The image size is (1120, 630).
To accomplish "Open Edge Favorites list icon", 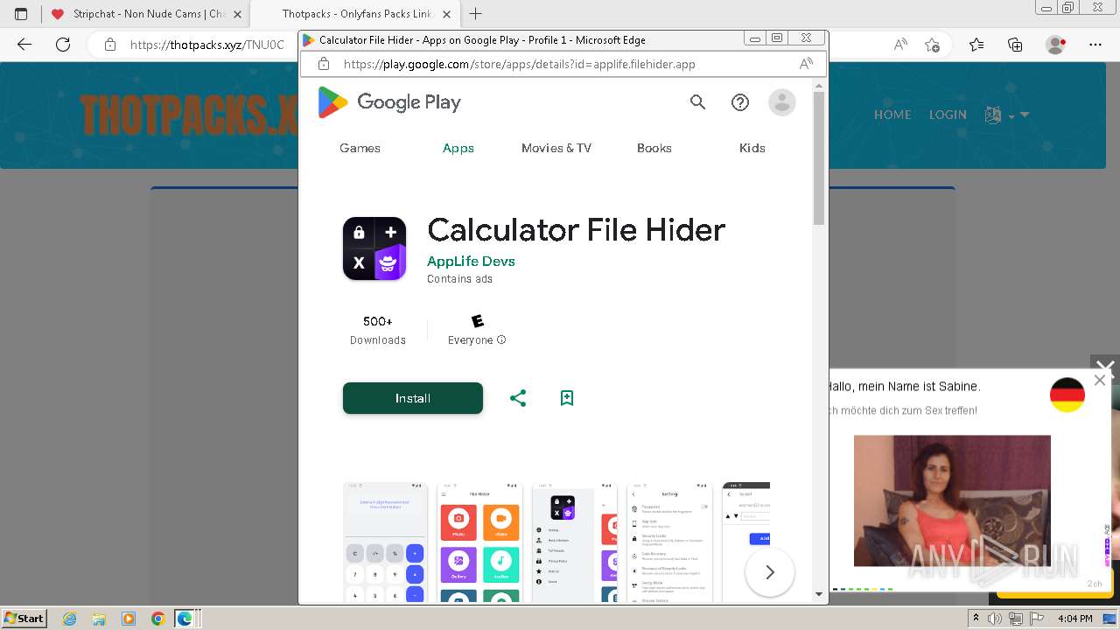I will tap(976, 45).
